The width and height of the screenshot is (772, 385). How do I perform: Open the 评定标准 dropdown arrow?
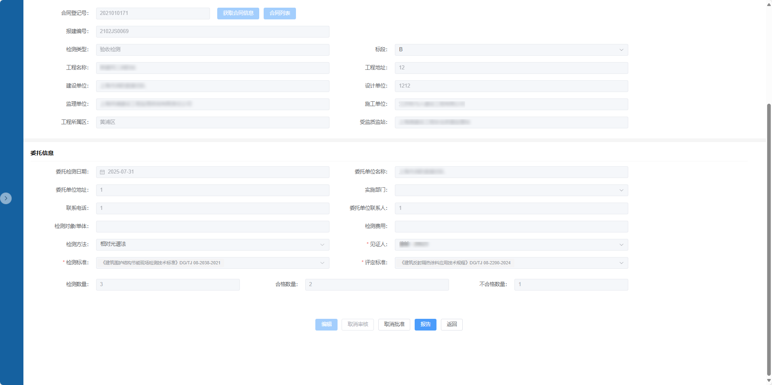(621, 263)
